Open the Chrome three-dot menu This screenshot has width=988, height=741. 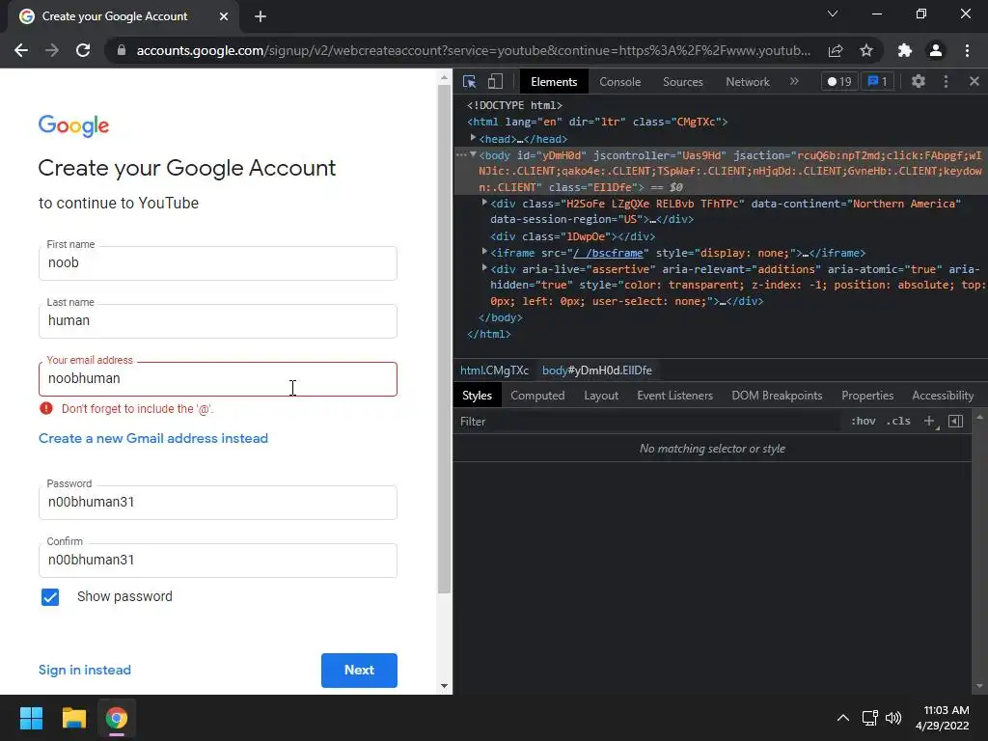(967, 50)
